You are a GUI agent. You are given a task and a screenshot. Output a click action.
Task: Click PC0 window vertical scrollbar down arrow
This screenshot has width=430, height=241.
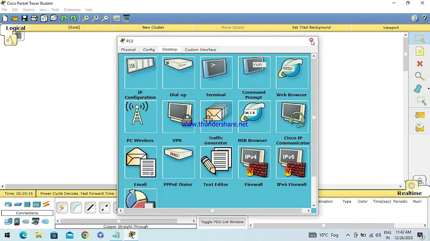pos(314,205)
